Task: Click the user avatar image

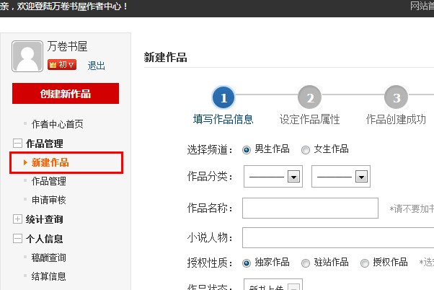Action: 27,56
